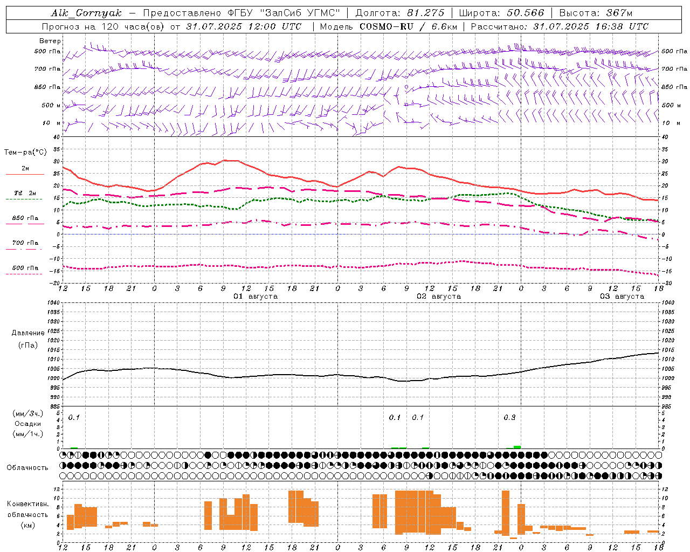
Task: Click the Тем-ра(°C) legend heading
Action: tap(25, 153)
